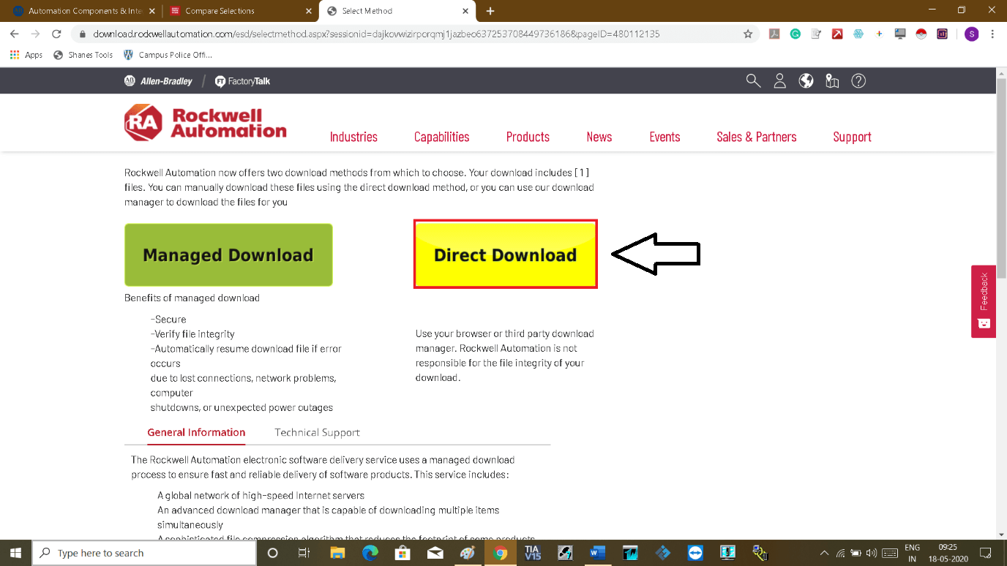Click the help question mark icon
Screen dimensions: 1007x566
coord(858,80)
